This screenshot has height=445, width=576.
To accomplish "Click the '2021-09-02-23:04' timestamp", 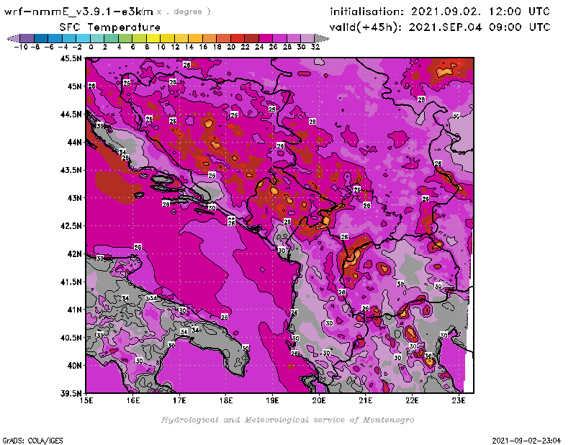I will (x=526, y=441).
